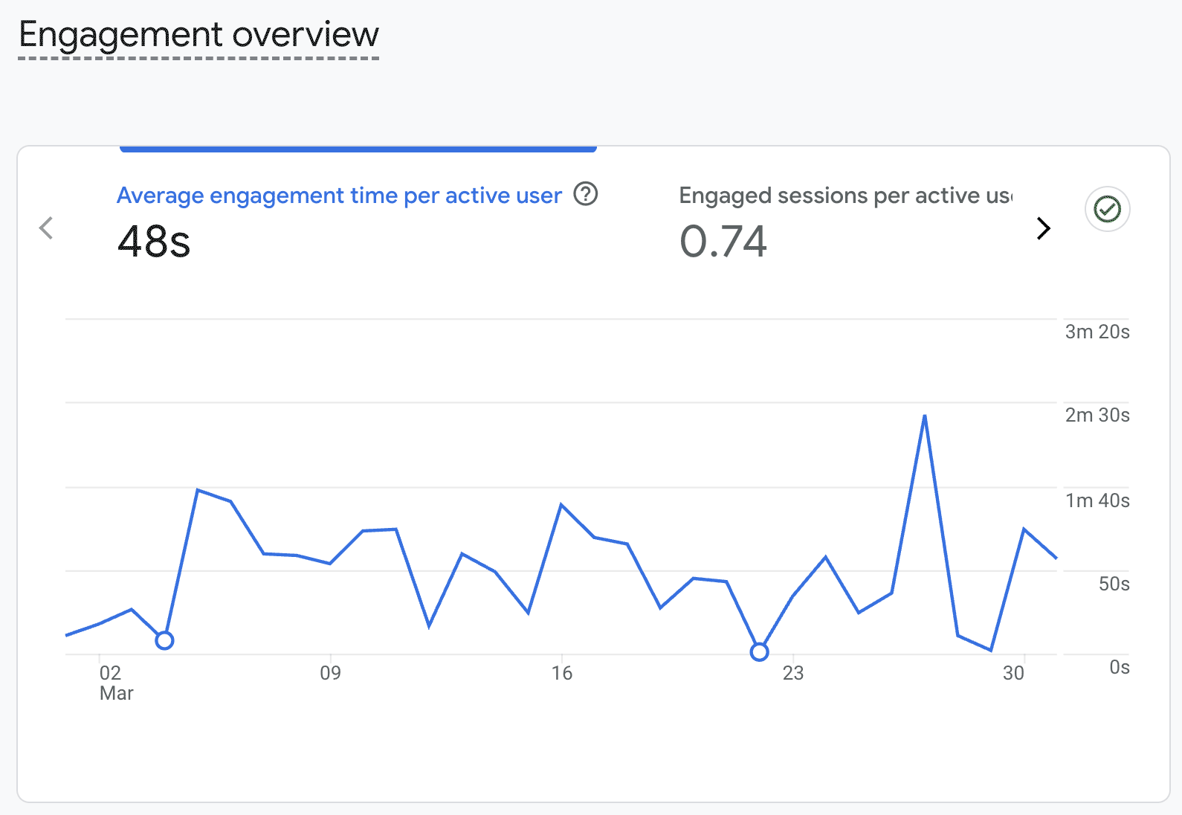Click the blue selected-tab indicator bar
The image size is (1182, 815).
tap(358, 149)
